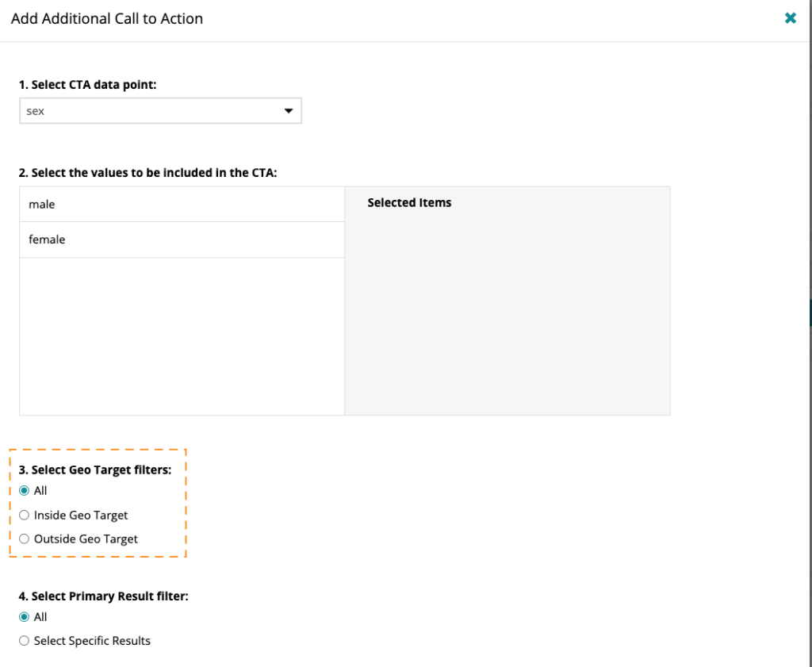Choose All under Geo Target filters
This screenshot has width=812, height=667.
[x=24, y=490]
